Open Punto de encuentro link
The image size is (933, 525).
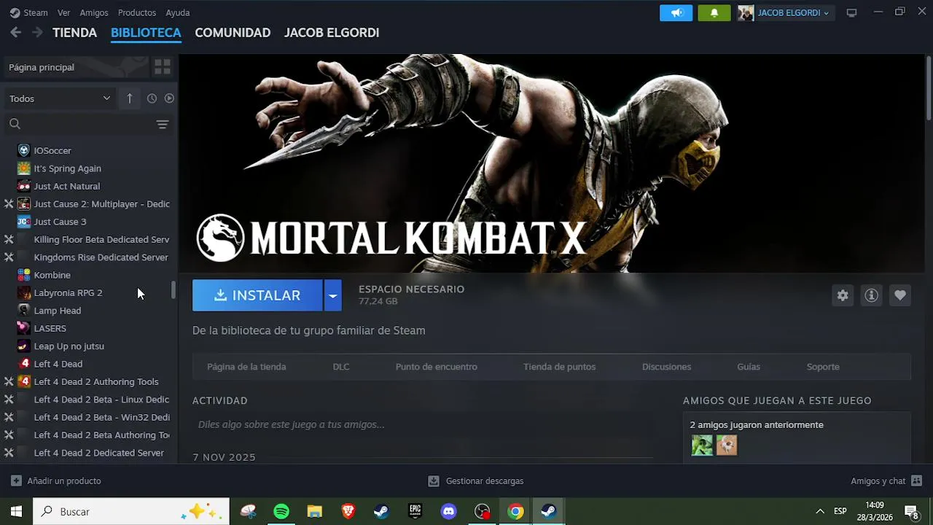(x=437, y=367)
